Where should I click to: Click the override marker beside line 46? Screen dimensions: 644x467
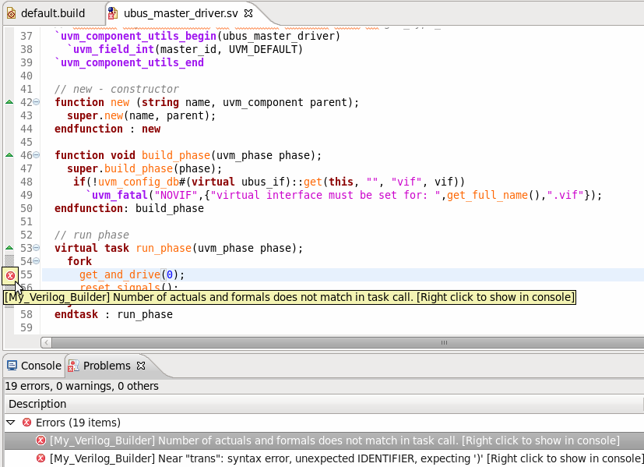pyautogui.click(x=9, y=155)
